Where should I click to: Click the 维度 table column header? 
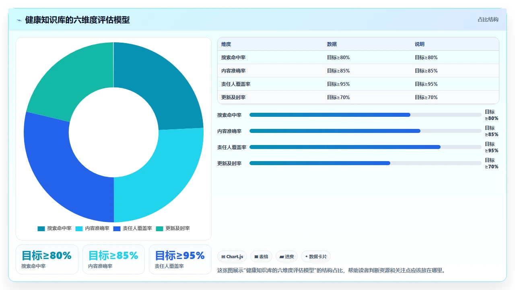tap(226, 44)
